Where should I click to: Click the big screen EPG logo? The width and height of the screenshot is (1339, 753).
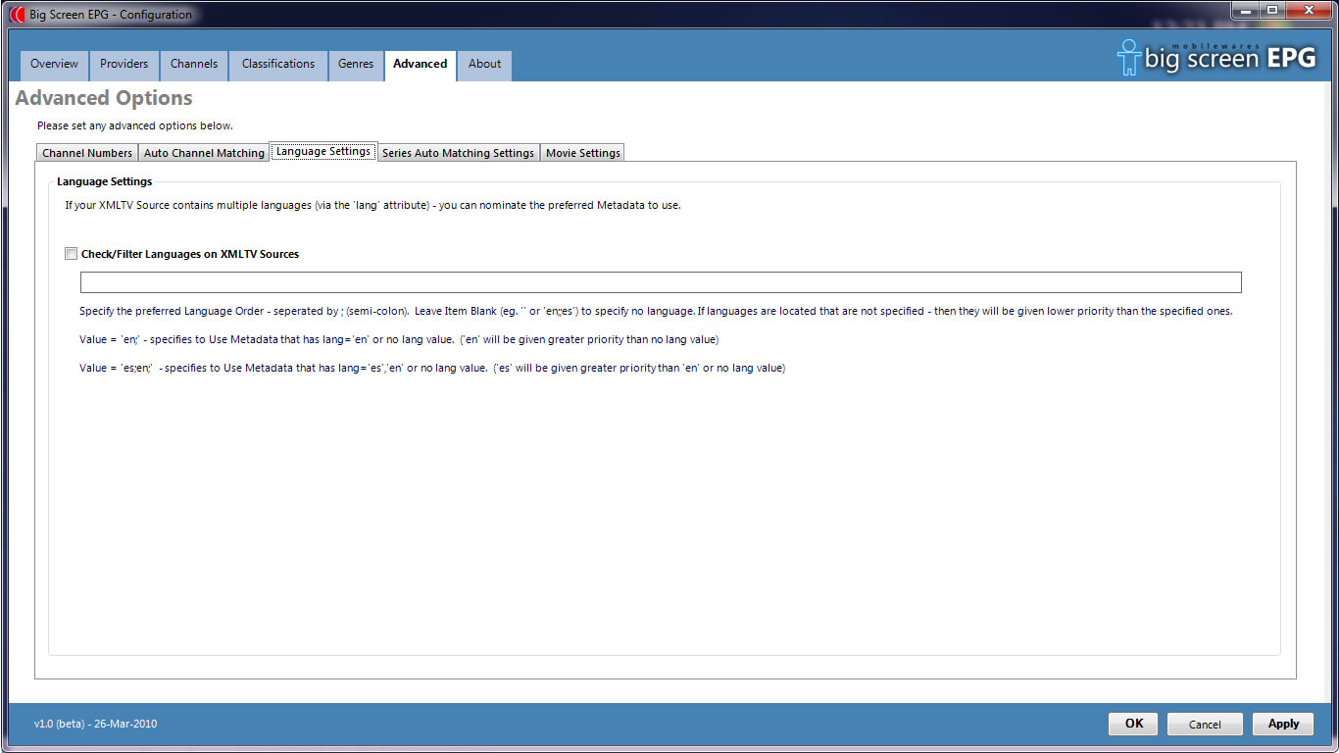pyautogui.click(x=1216, y=58)
